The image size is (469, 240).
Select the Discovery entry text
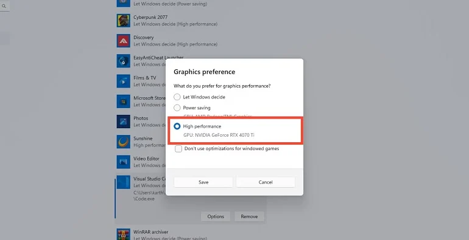point(144,38)
